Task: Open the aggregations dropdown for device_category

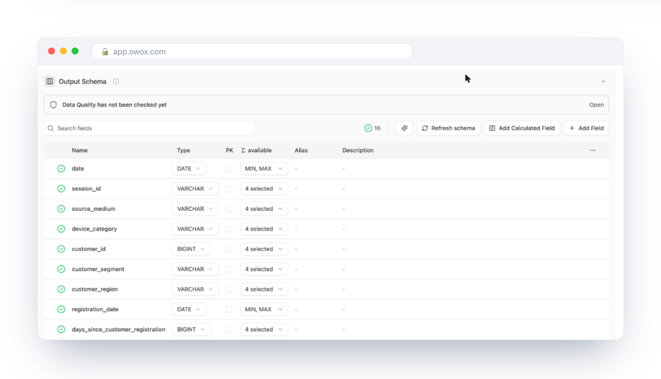Action: tap(264, 229)
